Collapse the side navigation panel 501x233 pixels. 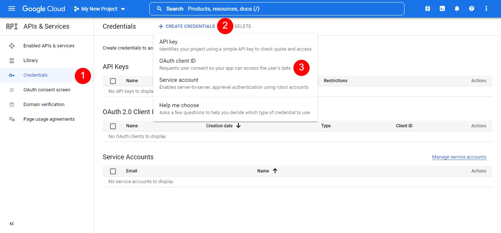pos(11,223)
